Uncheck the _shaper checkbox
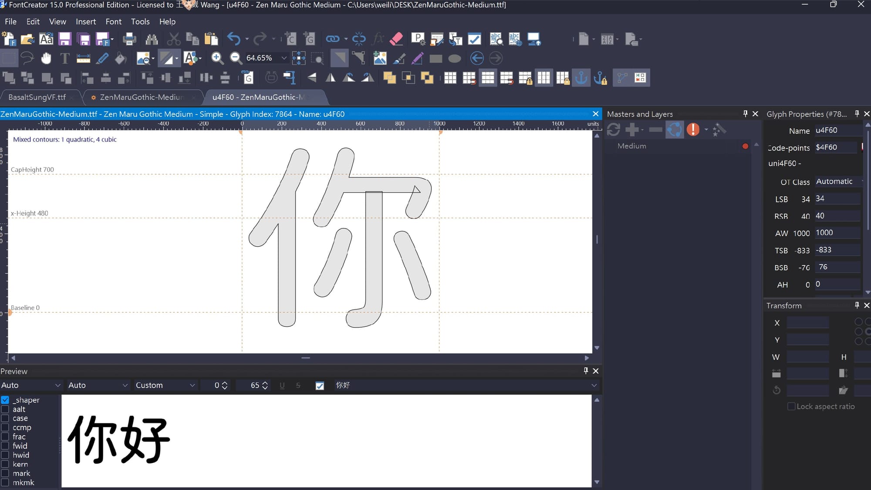 (x=5, y=400)
